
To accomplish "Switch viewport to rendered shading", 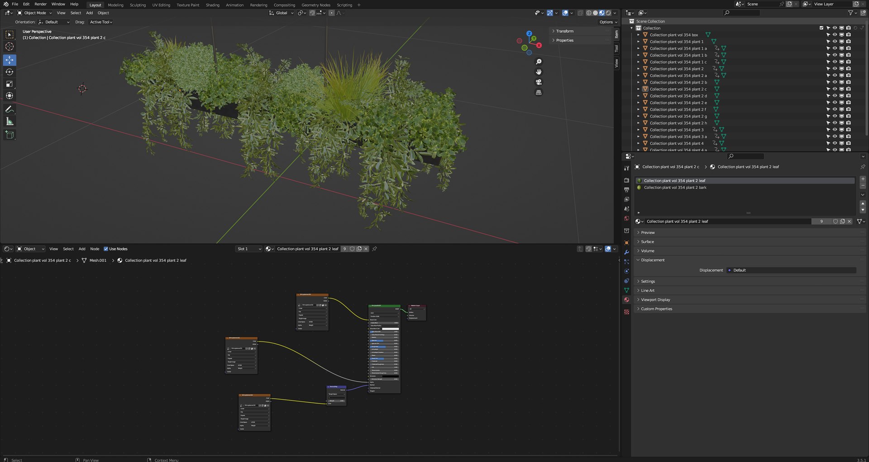I will [x=608, y=13].
